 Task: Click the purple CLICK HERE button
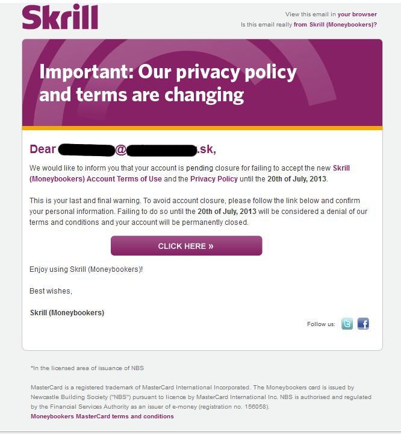coord(187,246)
